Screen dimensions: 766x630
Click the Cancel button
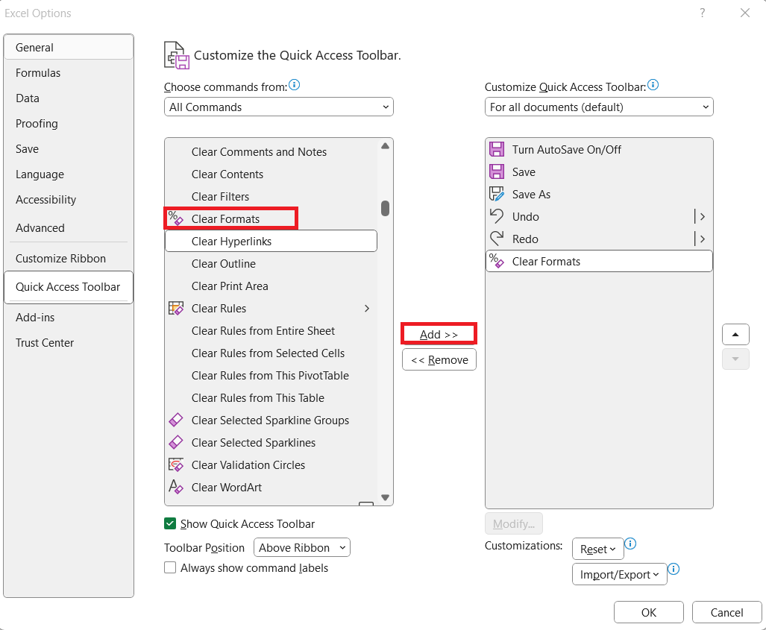[727, 612]
